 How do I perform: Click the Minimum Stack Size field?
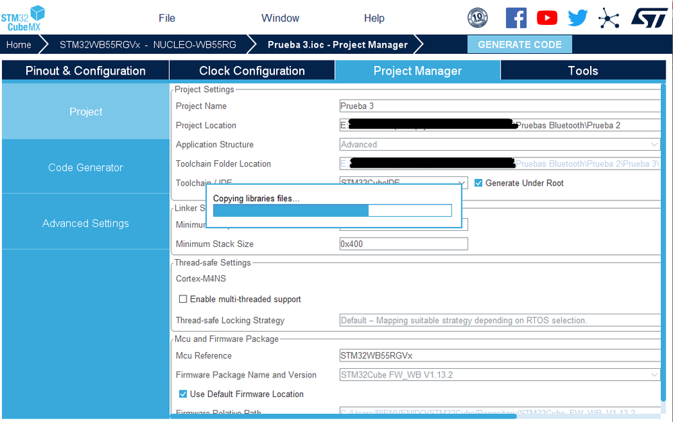pyautogui.click(x=404, y=244)
